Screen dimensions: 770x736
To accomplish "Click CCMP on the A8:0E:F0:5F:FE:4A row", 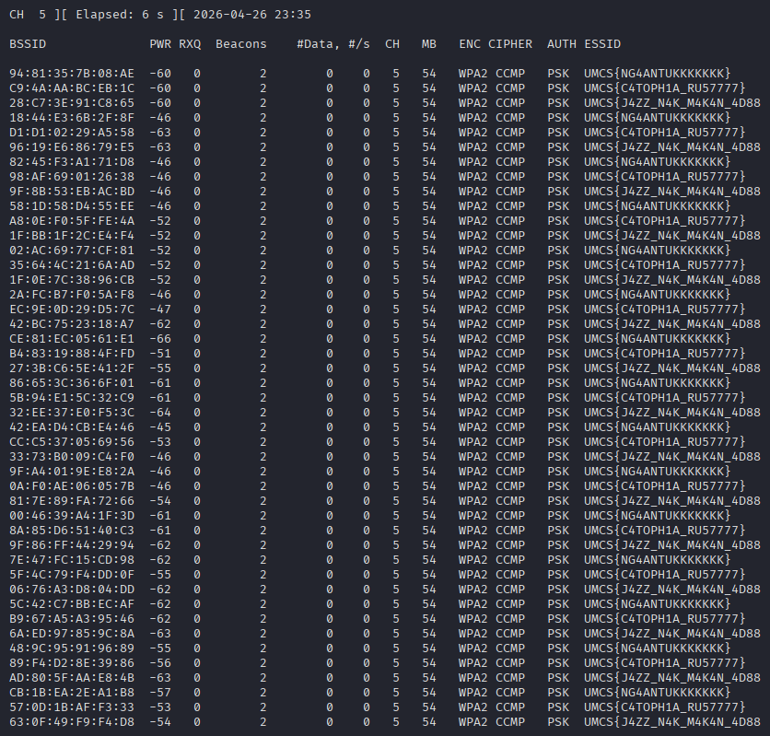I will click(x=509, y=221).
